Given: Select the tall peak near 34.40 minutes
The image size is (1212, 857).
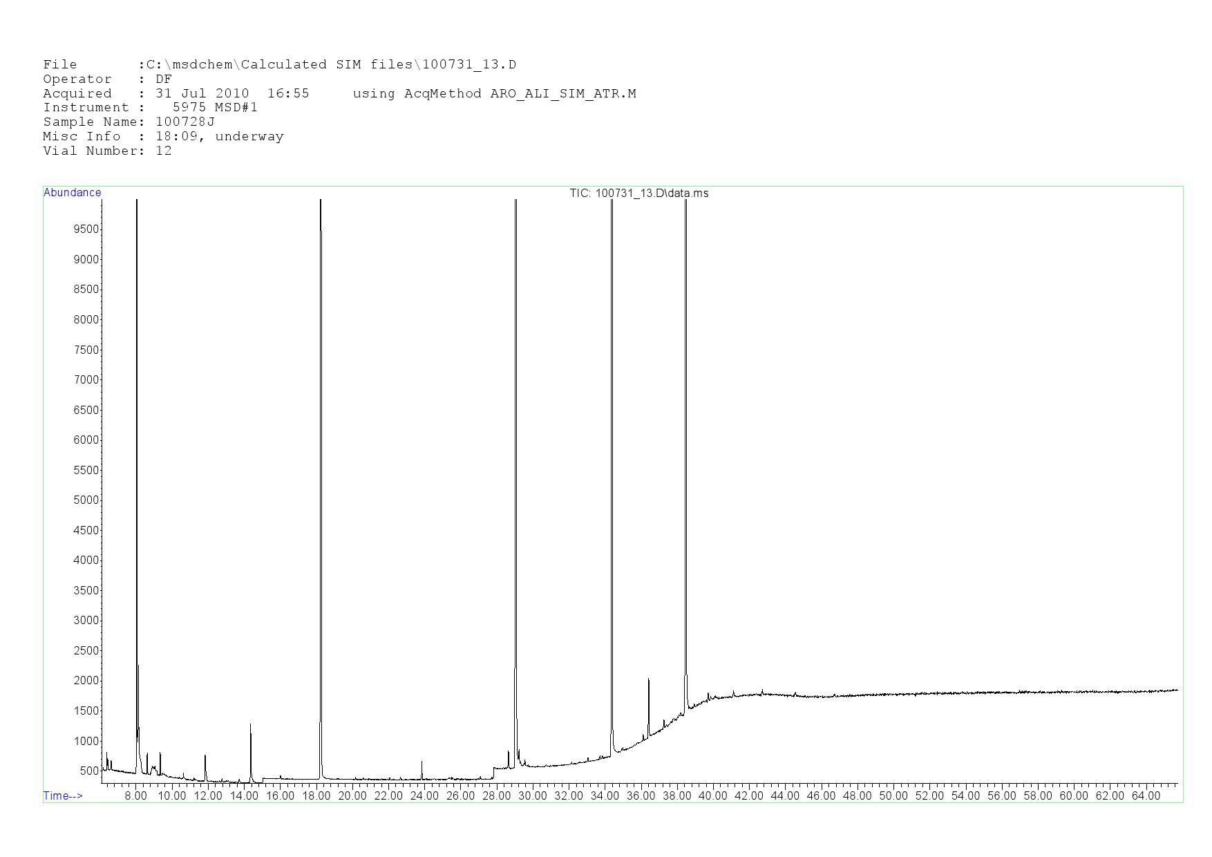Looking at the screenshot, I should pyautogui.click(x=612, y=484).
